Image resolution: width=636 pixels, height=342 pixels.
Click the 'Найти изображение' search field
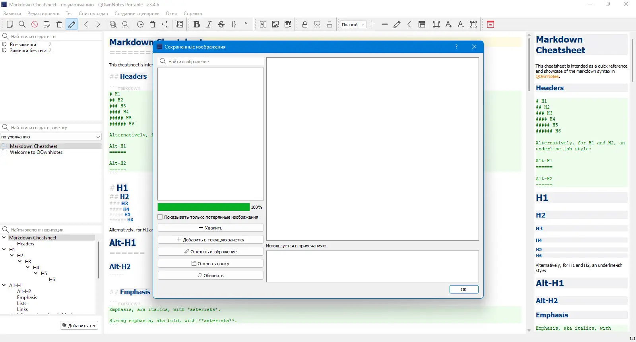click(211, 62)
